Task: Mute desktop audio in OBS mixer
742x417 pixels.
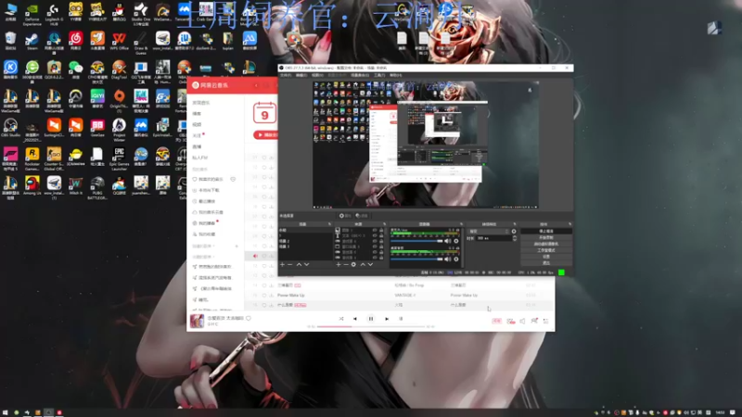Action: [448, 259]
